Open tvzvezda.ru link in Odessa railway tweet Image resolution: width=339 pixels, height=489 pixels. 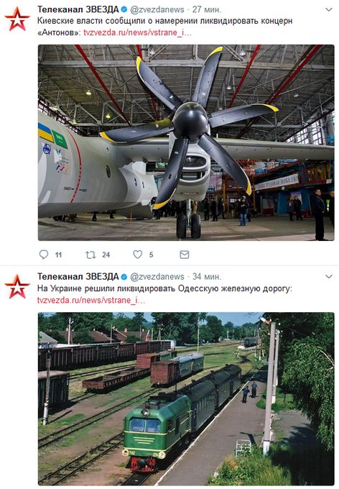[x=91, y=300]
